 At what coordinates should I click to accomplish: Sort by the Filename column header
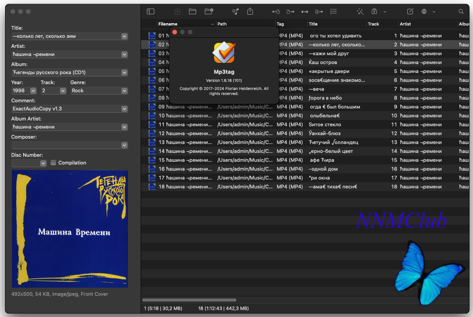tap(186, 24)
